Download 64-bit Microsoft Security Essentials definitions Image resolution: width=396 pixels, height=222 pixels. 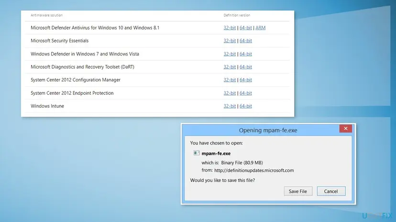pos(246,40)
